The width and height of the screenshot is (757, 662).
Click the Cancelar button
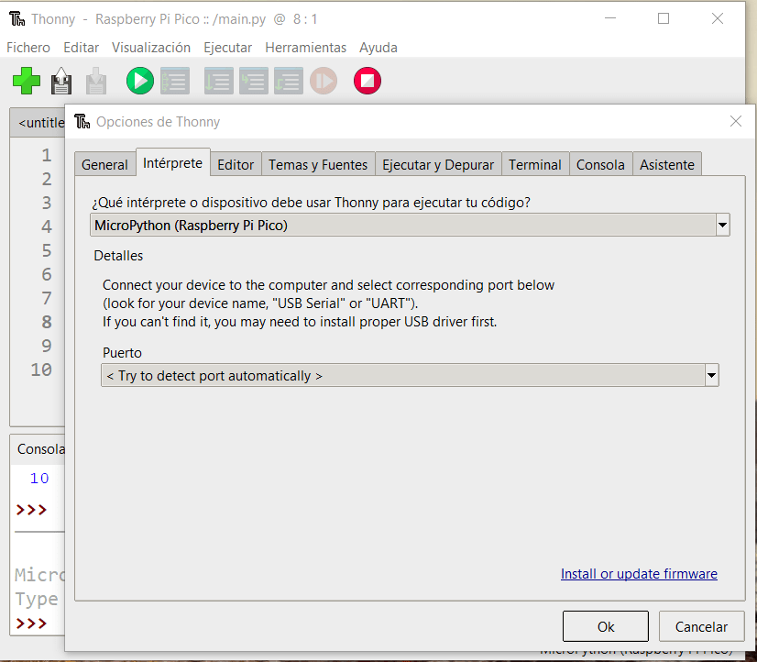pyautogui.click(x=701, y=627)
